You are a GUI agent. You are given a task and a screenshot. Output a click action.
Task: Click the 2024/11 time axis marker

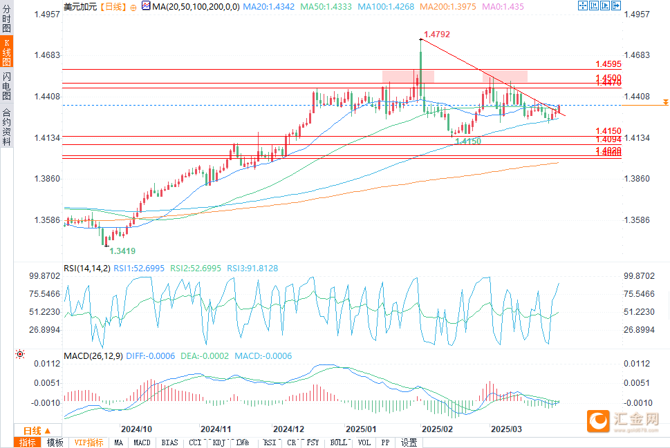pos(216,429)
